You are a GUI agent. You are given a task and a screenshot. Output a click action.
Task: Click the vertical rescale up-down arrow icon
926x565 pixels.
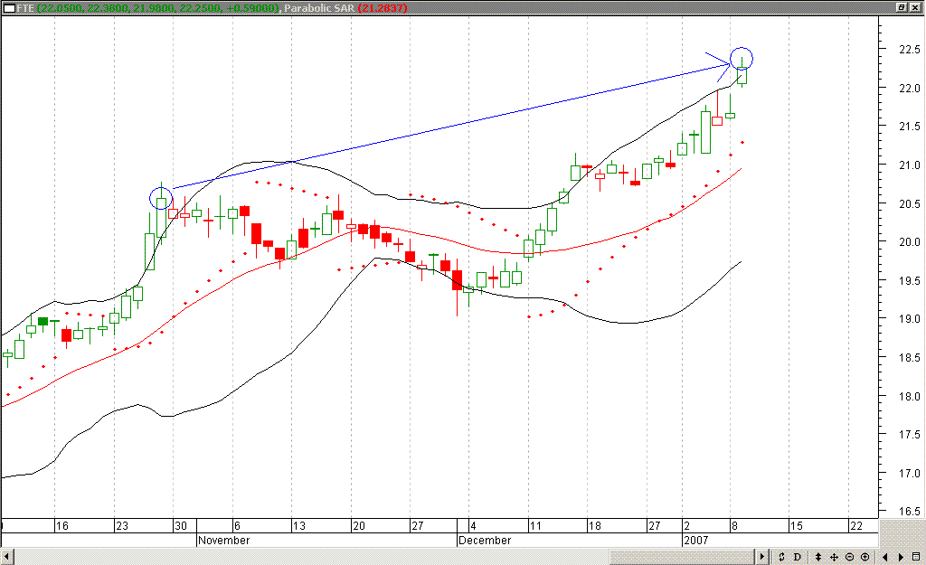817,557
